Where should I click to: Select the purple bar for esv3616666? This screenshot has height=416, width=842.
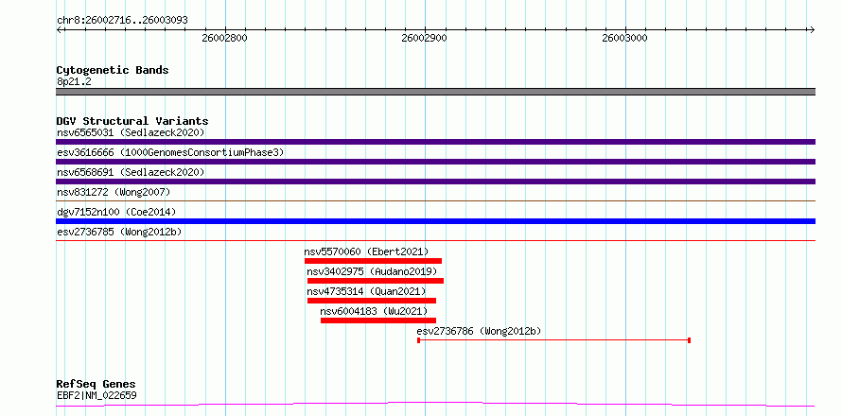click(435, 162)
